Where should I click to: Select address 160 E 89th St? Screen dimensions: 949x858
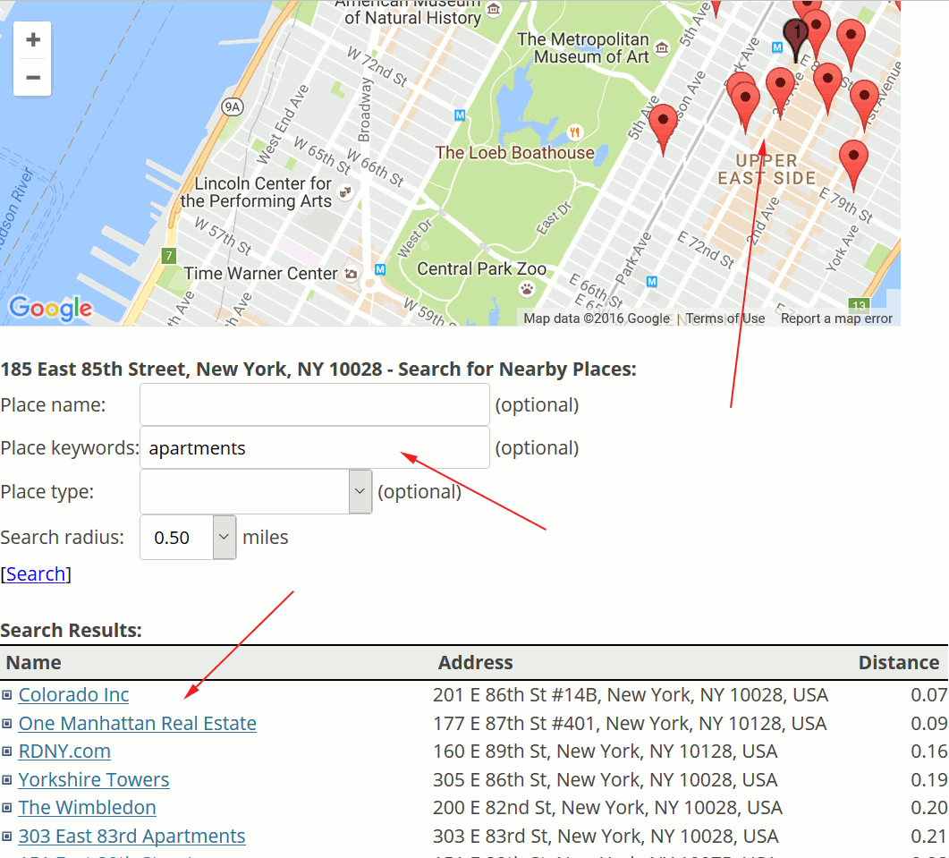tap(606, 752)
